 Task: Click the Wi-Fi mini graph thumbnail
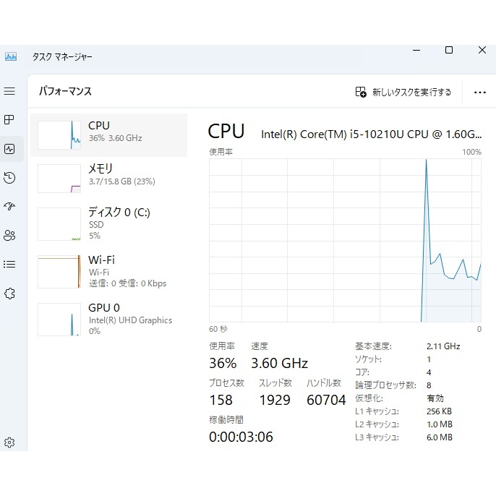coord(59,272)
